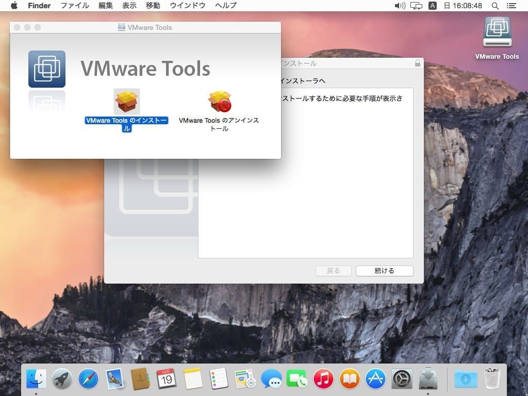This screenshot has width=528, height=396.
Task: Open the Apple menu
Action: 14,6
